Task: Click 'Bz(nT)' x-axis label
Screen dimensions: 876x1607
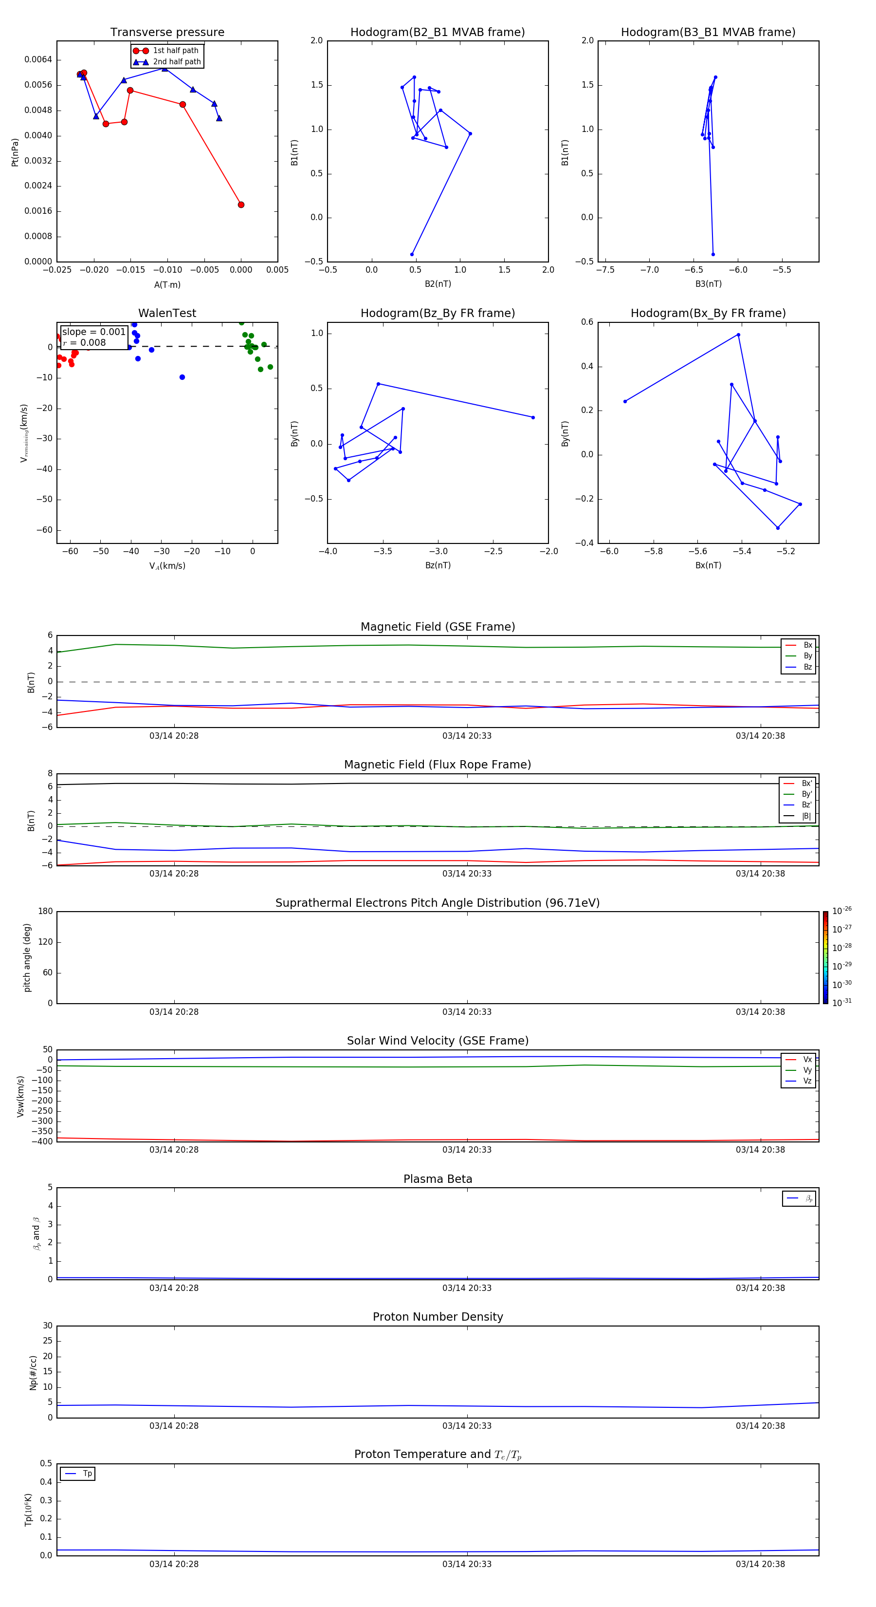Action: click(438, 566)
